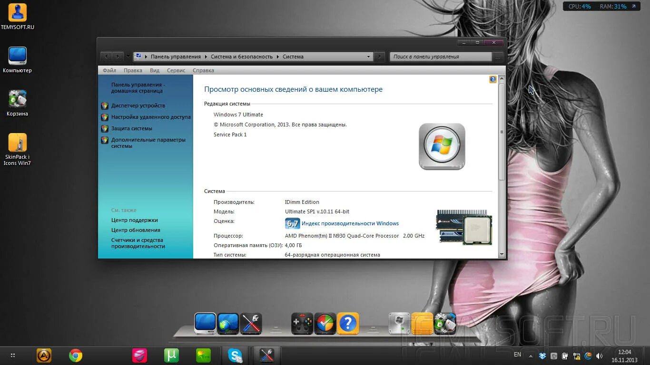Open Дополнительные параметры системы link
This screenshot has height=365, width=650.
point(148,143)
